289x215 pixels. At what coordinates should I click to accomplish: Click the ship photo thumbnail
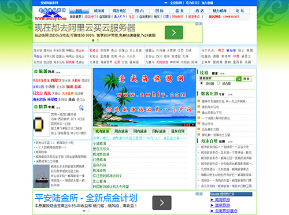41,176
